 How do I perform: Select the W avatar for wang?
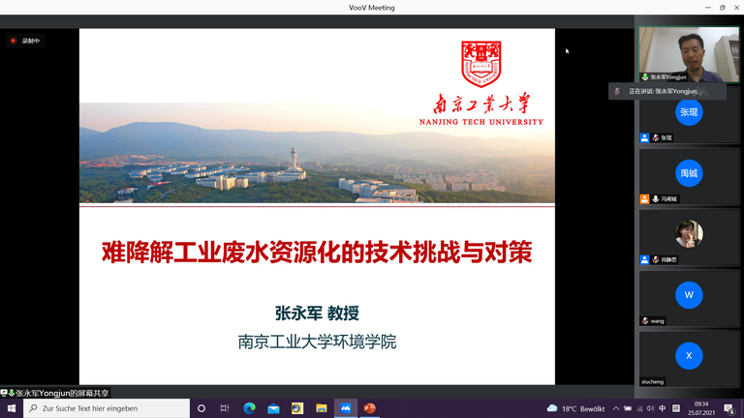(689, 295)
